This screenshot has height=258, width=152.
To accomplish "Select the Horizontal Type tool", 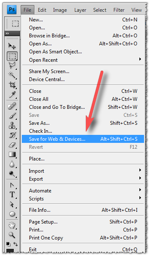I will 12,195.
